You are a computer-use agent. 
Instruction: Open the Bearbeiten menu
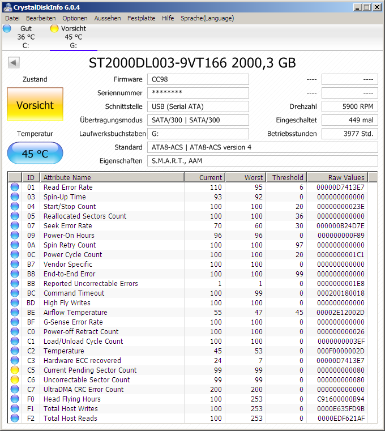[41, 18]
